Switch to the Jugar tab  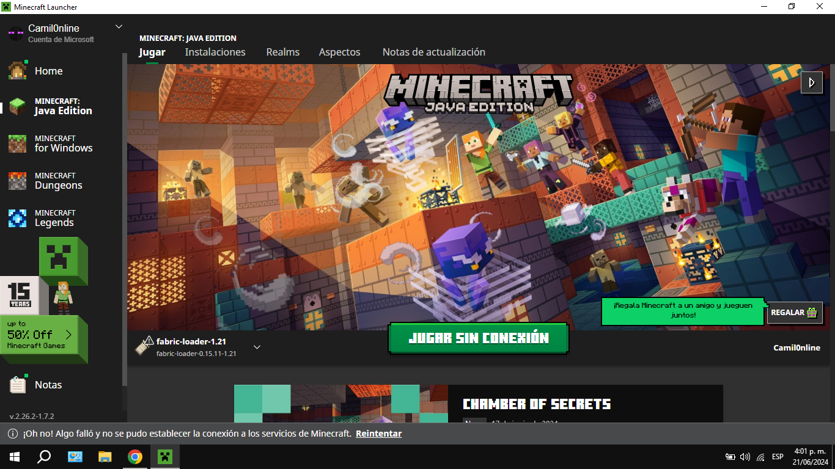(152, 52)
